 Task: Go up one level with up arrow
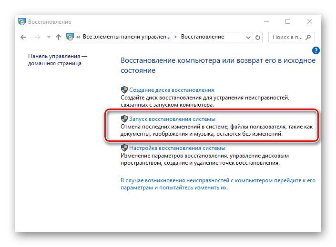click(59, 37)
